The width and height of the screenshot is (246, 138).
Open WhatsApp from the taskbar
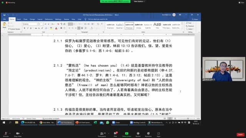point(108,123)
